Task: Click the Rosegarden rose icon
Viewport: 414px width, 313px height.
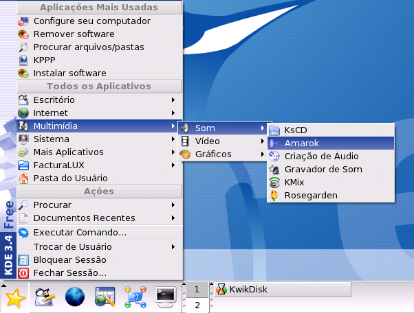Action: click(274, 196)
